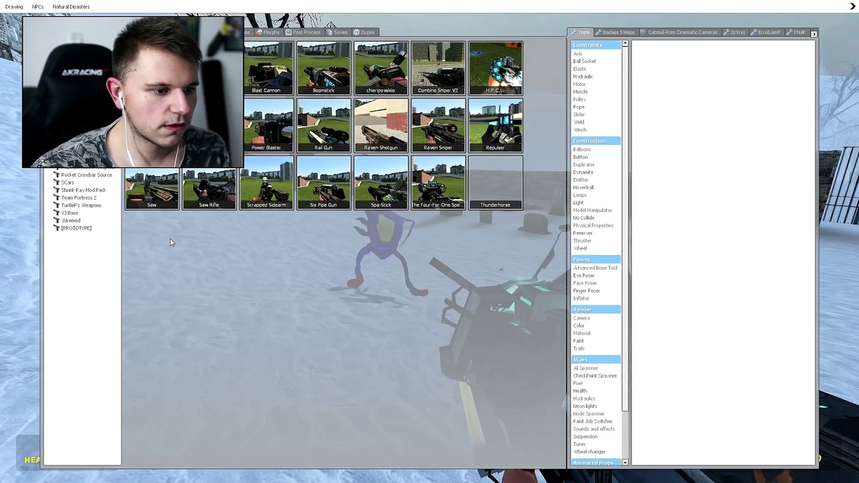Image resolution: width=859 pixels, height=483 pixels.
Task: Switch to the Badass SWeps tab
Action: 615,32
